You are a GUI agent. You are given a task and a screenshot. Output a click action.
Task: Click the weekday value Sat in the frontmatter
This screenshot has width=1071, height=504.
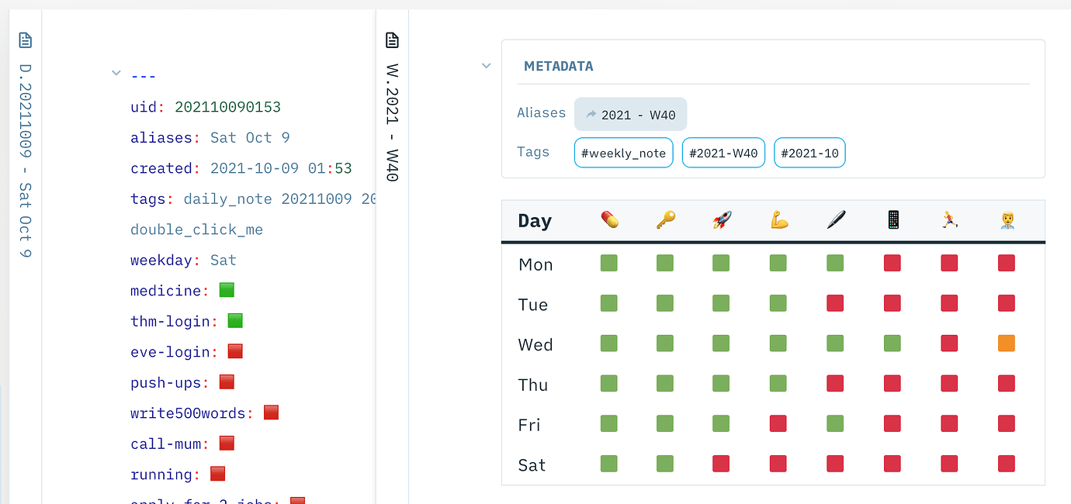[x=224, y=260]
